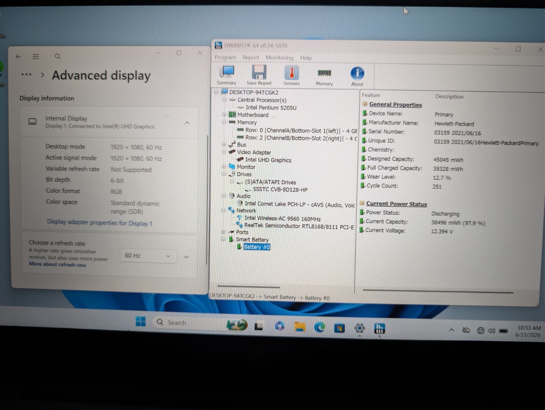Click the Settings window vertical scrollbar
545x410 pixels.
point(207,200)
